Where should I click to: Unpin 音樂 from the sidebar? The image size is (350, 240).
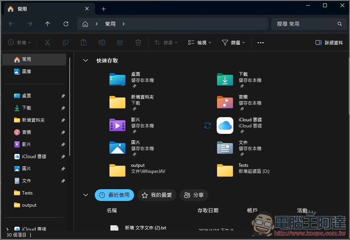click(x=63, y=132)
